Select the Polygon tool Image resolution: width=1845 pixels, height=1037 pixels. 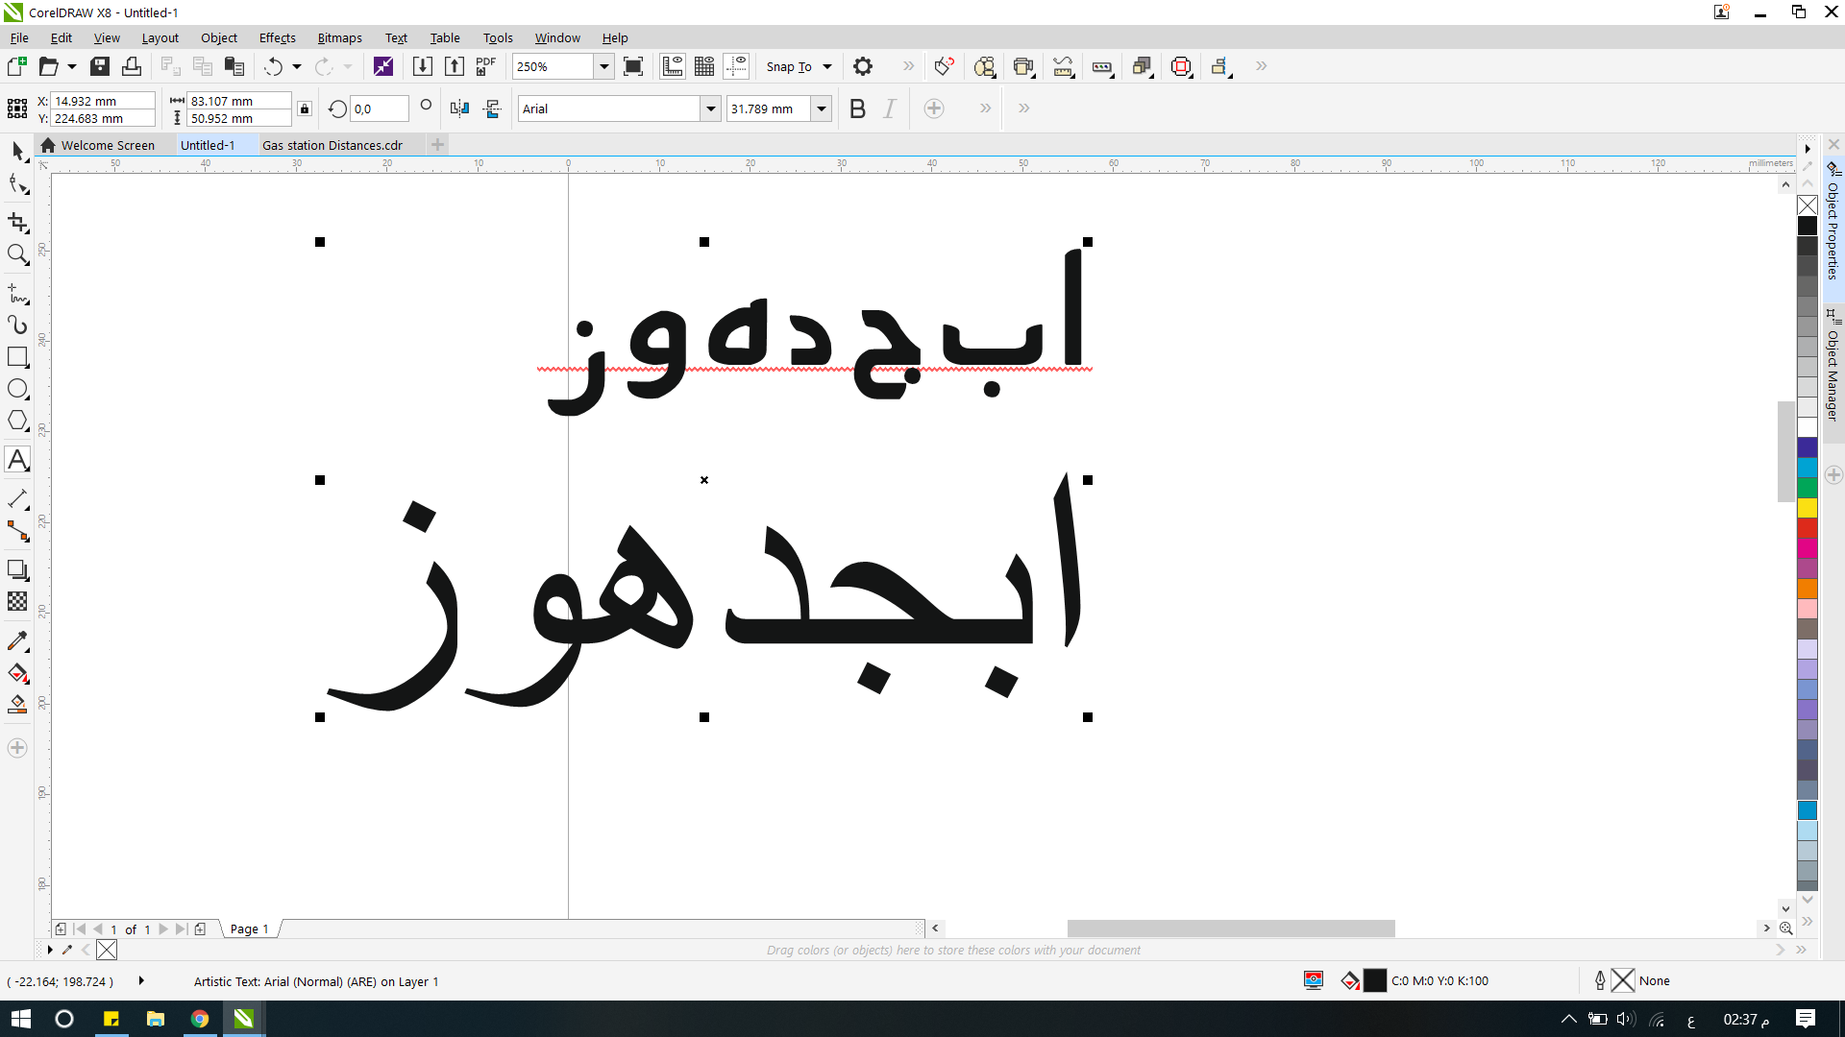click(17, 421)
